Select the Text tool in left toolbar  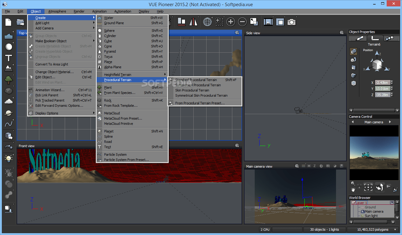(9, 58)
